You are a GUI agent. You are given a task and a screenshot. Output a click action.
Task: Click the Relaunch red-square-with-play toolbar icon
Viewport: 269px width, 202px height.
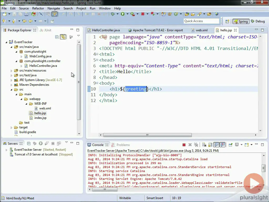[153, 14]
